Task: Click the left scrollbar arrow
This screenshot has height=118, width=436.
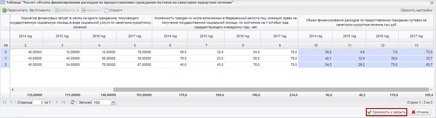Action: 13,89
